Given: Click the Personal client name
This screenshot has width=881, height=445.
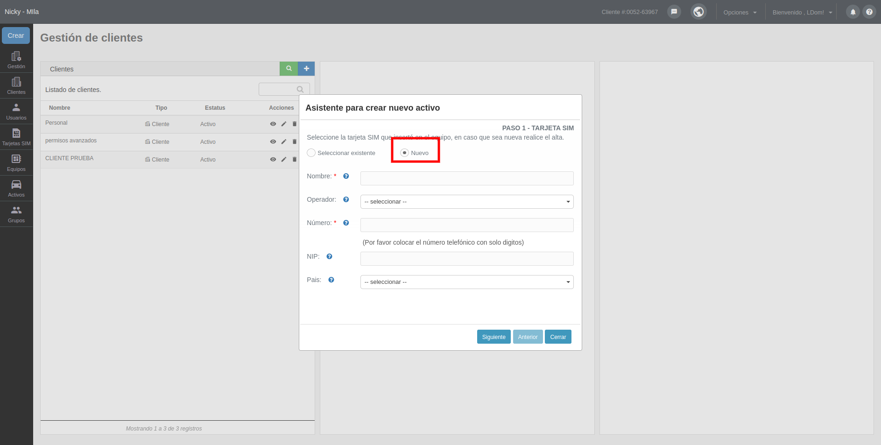Looking at the screenshot, I should click(56, 123).
